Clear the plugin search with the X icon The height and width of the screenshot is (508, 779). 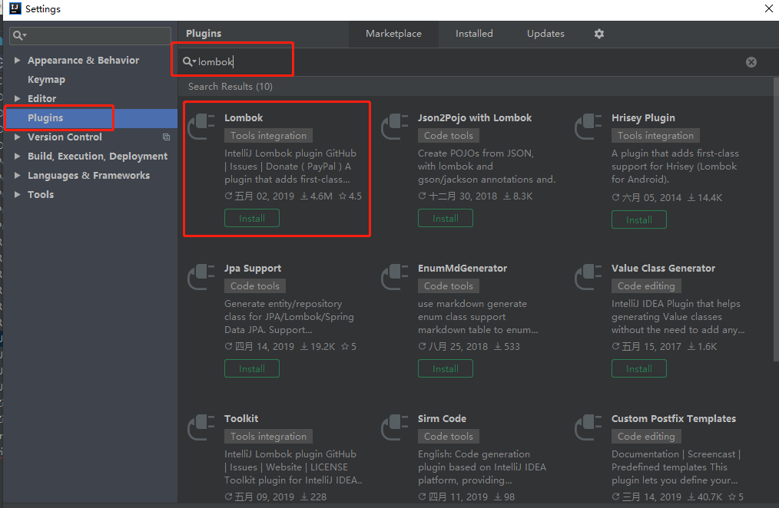point(751,62)
